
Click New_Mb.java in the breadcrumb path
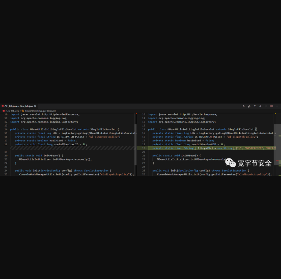click(12, 111)
